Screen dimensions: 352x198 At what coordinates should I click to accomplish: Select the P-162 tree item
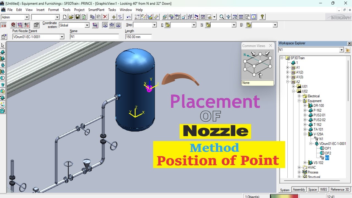[317, 110]
